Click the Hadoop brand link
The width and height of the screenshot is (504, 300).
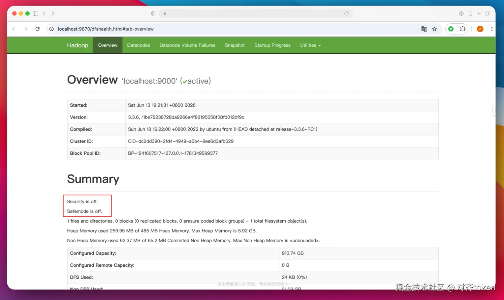tap(78, 45)
